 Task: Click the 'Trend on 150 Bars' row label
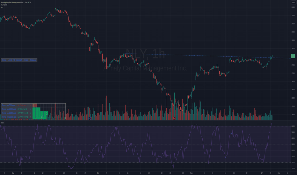(x=9, y=113)
